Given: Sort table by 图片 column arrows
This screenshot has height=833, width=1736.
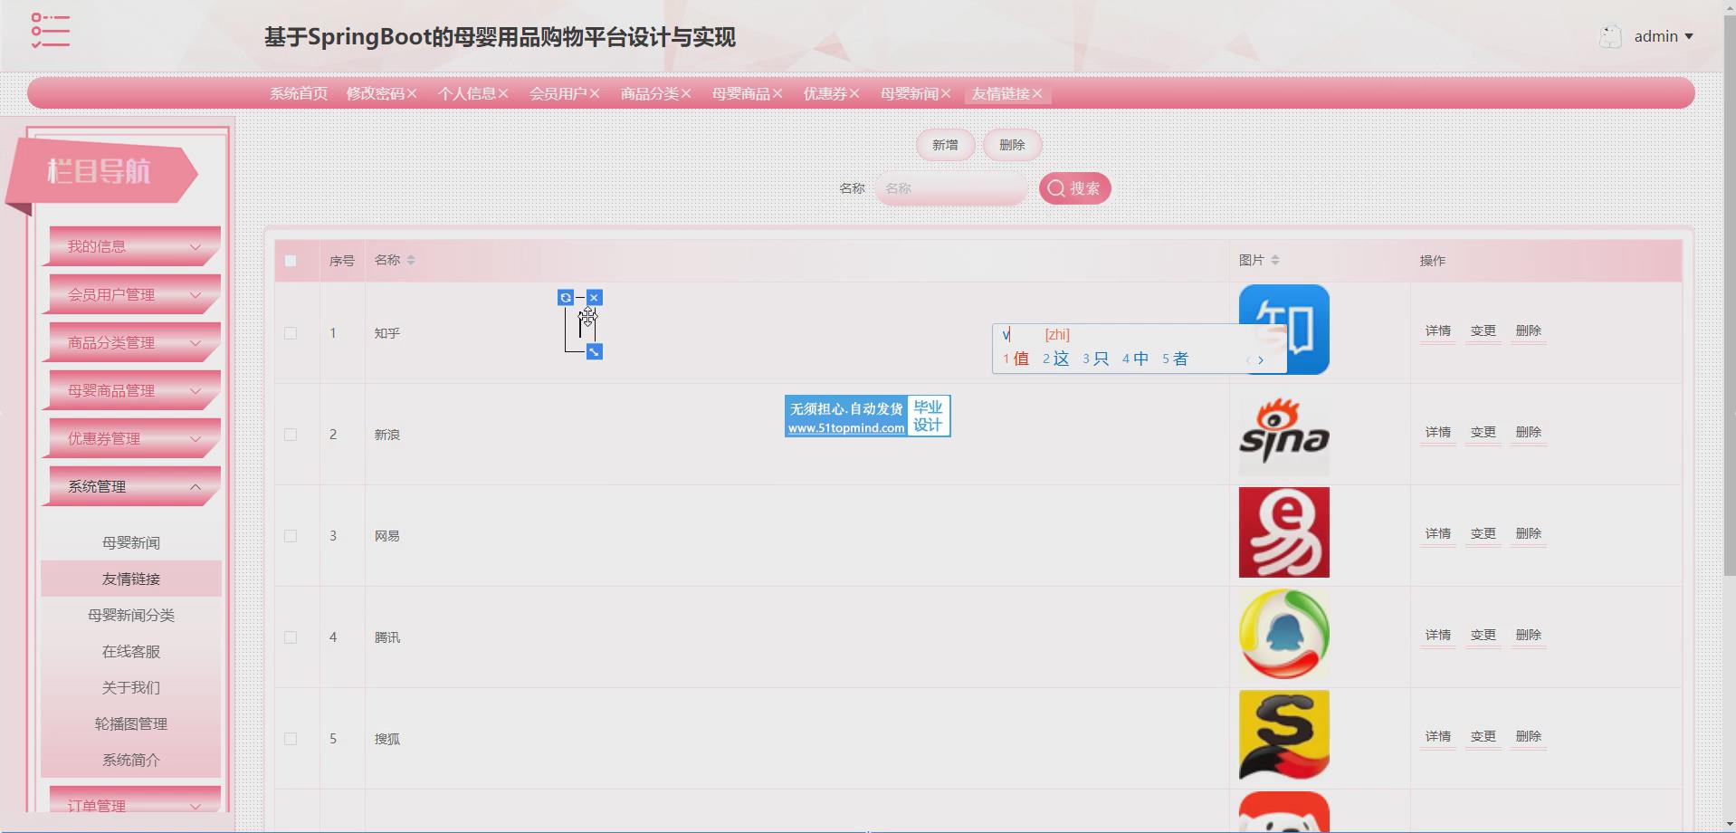Looking at the screenshot, I should pos(1275,260).
